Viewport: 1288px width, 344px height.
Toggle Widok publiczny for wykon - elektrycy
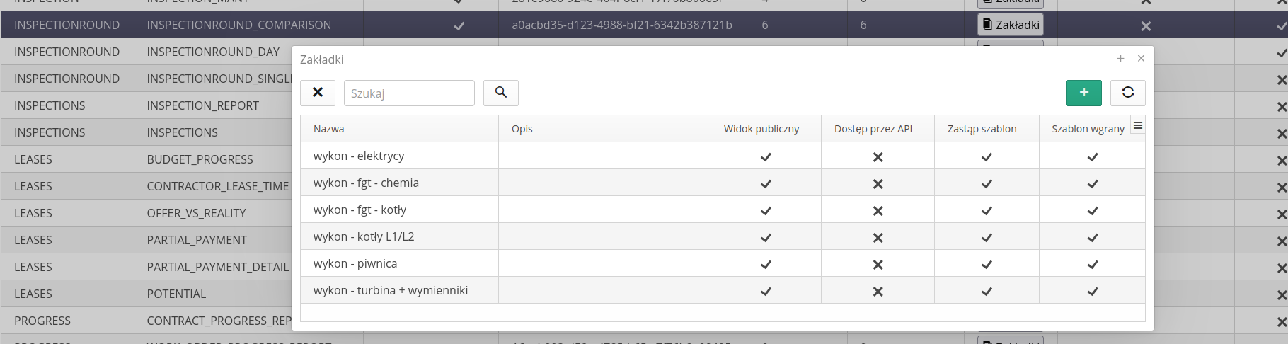766,156
